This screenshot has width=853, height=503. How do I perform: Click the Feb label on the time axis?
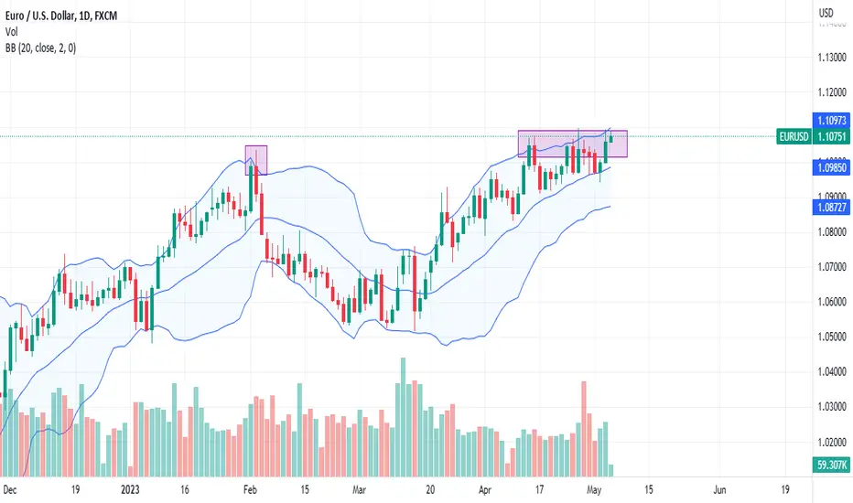pyautogui.click(x=250, y=489)
